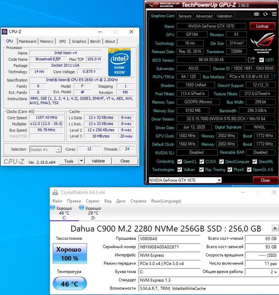The width and height of the screenshot is (279, 295).
Task: Toggle the CUDA checkbox
Action: point(202,161)
